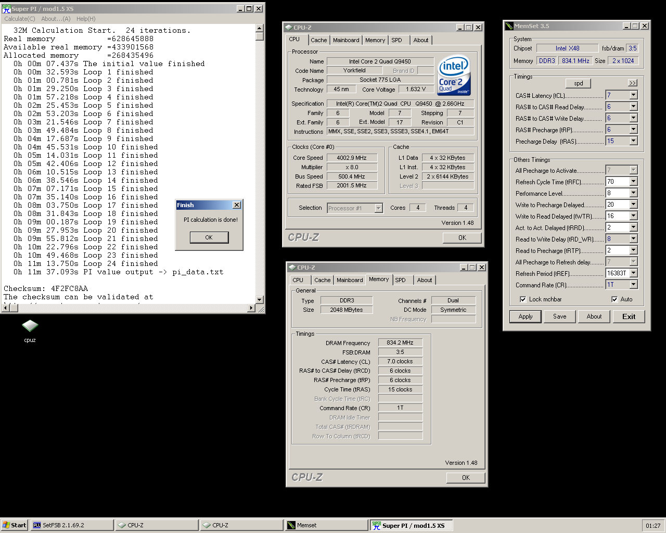Image resolution: width=666 pixels, height=533 pixels.
Task: Open Precharge Delay (tRAS) dropdown
Action: tap(633, 141)
